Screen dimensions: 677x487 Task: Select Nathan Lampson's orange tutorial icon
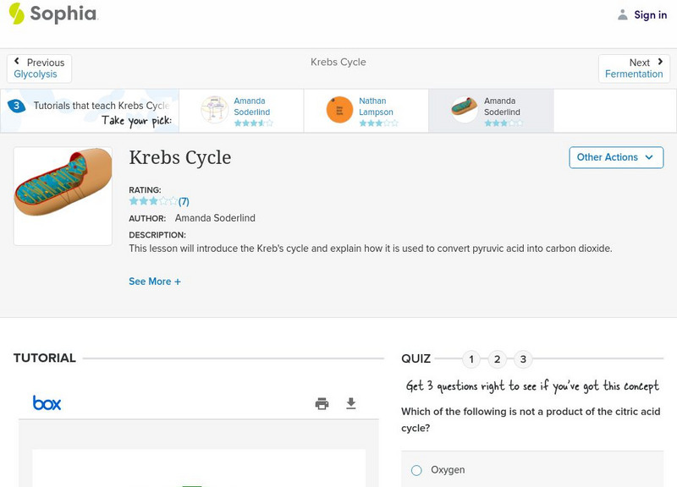tap(339, 110)
